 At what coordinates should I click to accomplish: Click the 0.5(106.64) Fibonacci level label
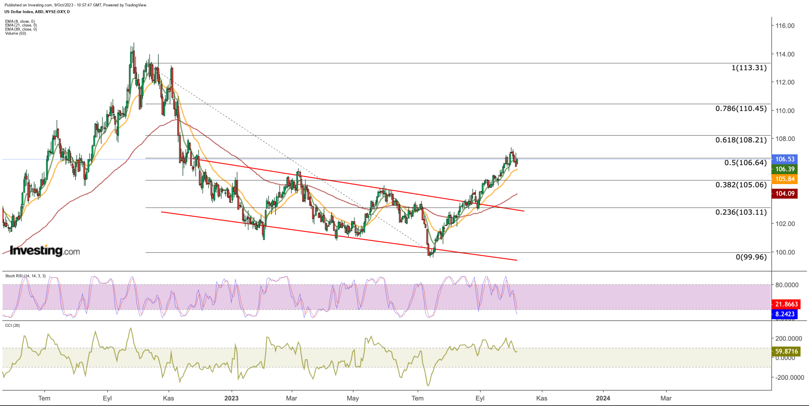click(745, 163)
